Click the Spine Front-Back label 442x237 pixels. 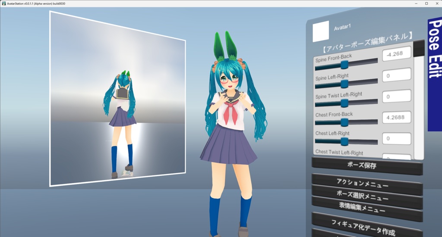[334, 58]
